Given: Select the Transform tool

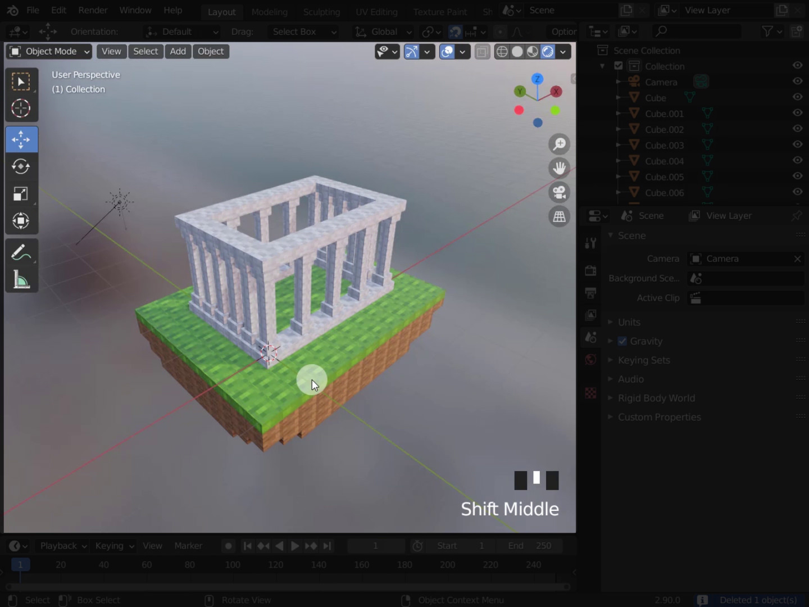Looking at the screenshot, I should (x=21, y=221).
